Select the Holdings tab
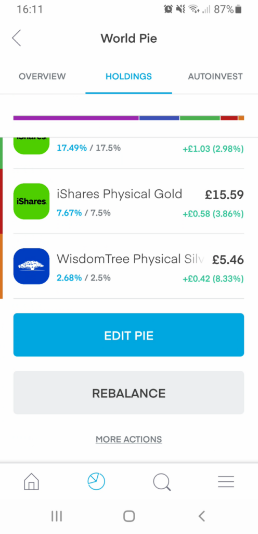Screen dimensions: 258x534 (128, 76)
